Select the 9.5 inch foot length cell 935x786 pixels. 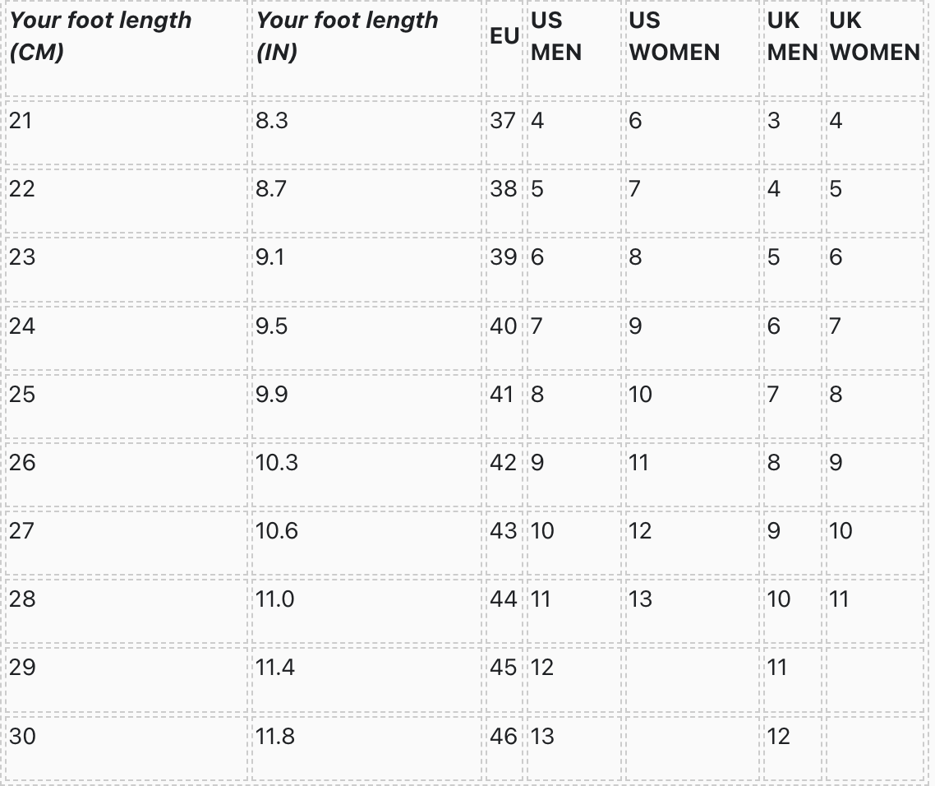[271, 326]
